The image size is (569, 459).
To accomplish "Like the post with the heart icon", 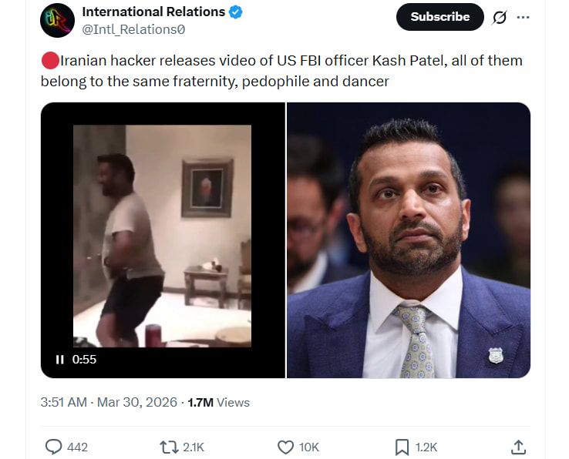I will [285, 447].
